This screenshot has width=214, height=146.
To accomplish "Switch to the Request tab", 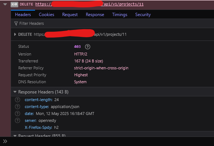I will pyautogui.click(x=70, y=15).
